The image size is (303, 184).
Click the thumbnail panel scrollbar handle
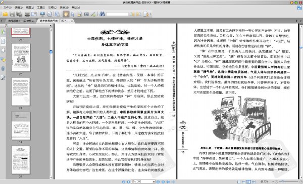tap(51, 52)
